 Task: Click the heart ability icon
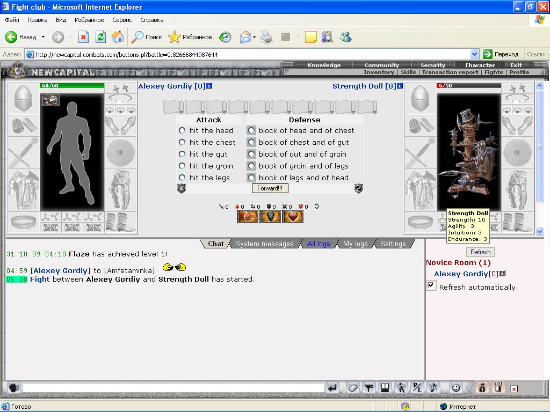pos(292,217)
